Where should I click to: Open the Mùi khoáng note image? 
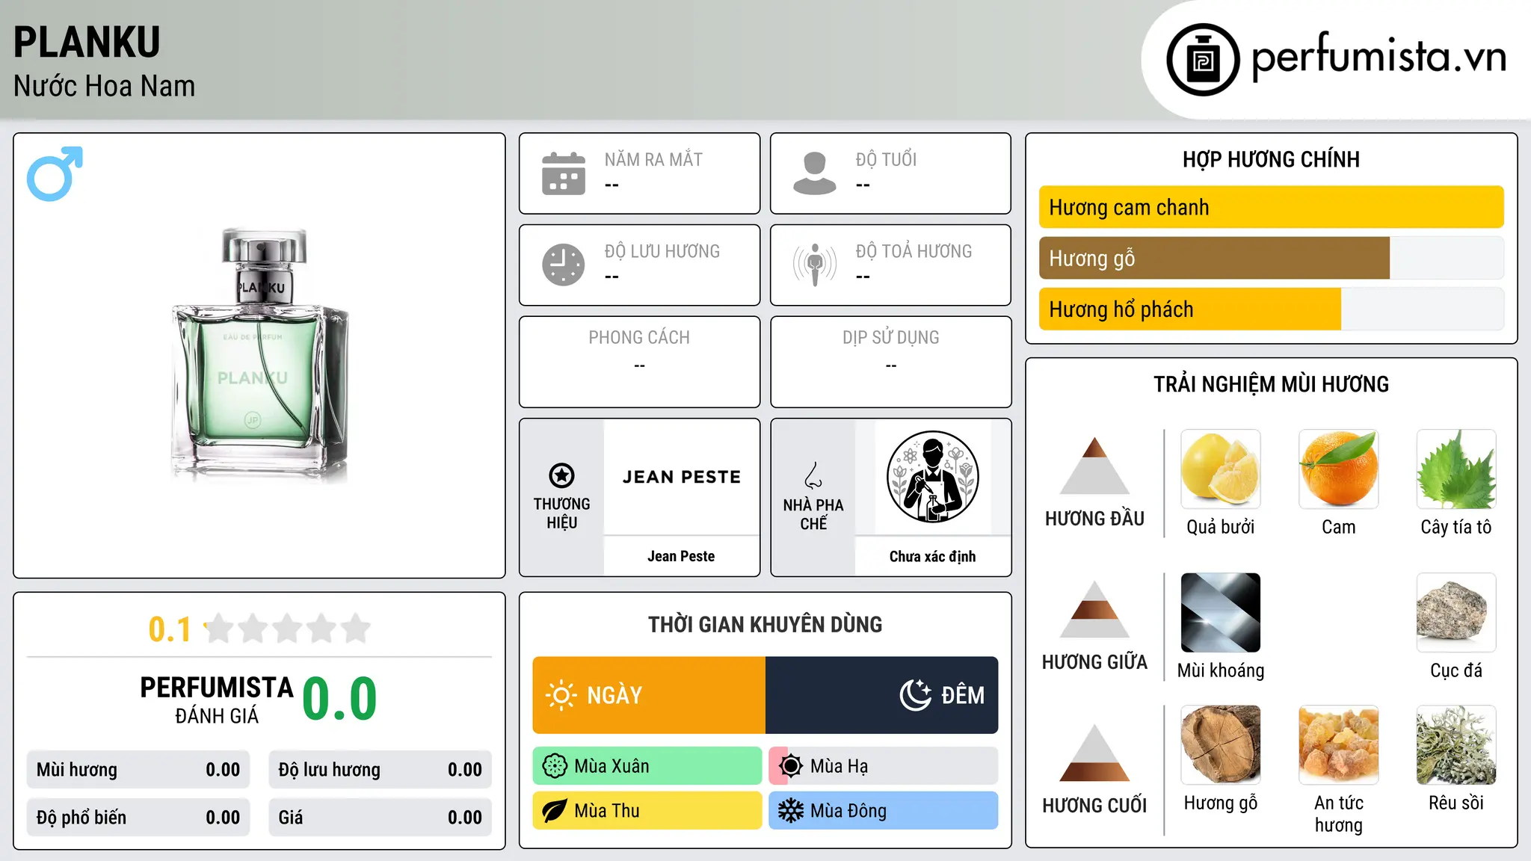tap(1221, 613)
